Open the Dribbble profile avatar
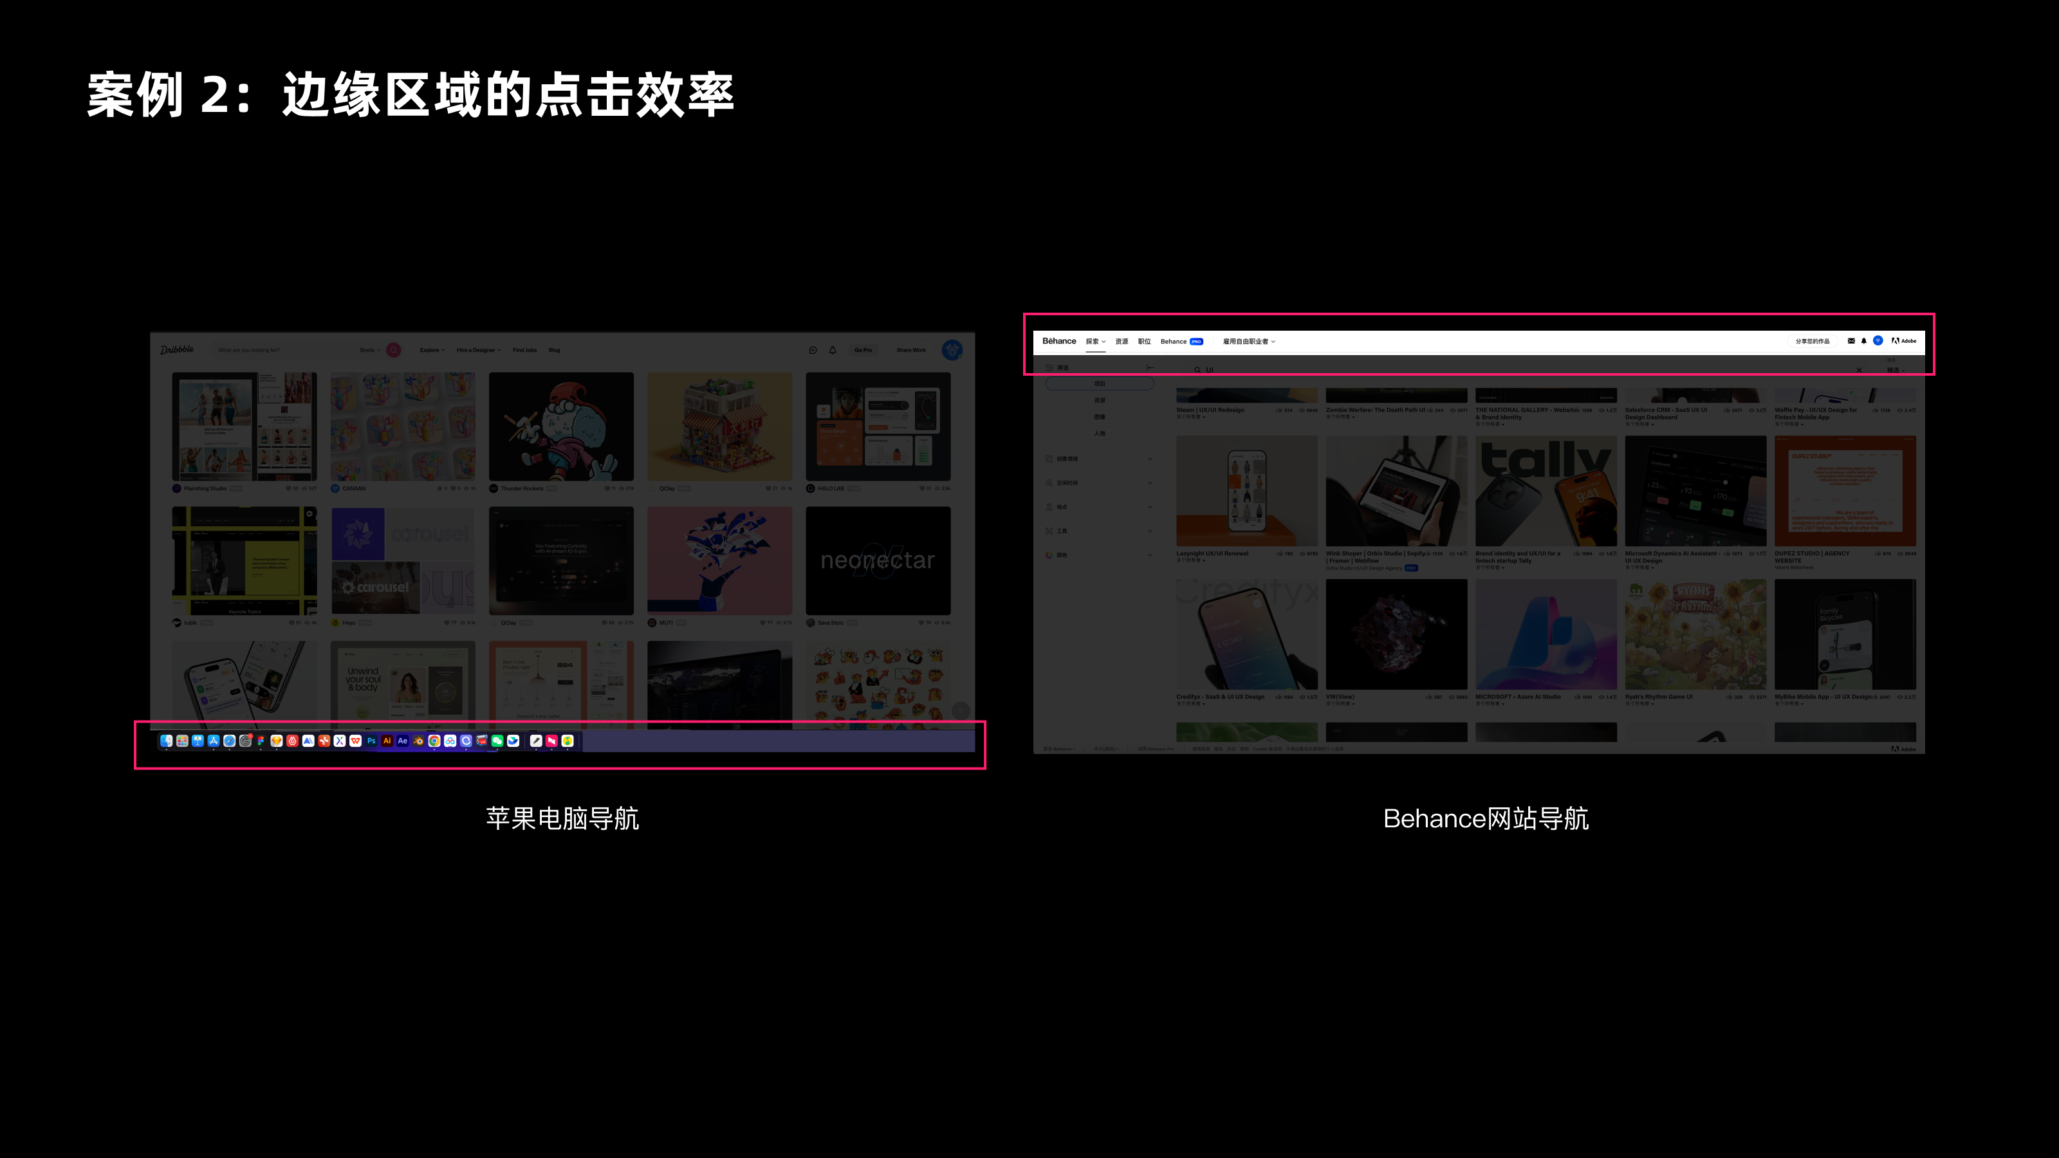The image size is (2059, 1158). point(952,350)
